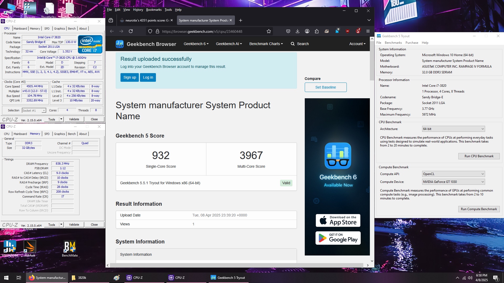
Task: Open the Compute API OpenCL dropdown
Action: click(453, 174)
